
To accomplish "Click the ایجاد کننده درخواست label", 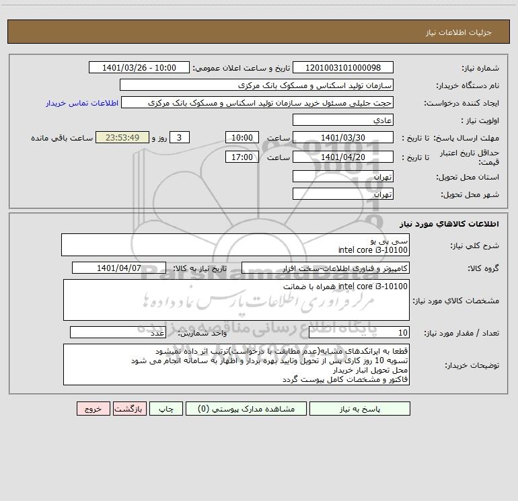I will (x=461, y=104).
